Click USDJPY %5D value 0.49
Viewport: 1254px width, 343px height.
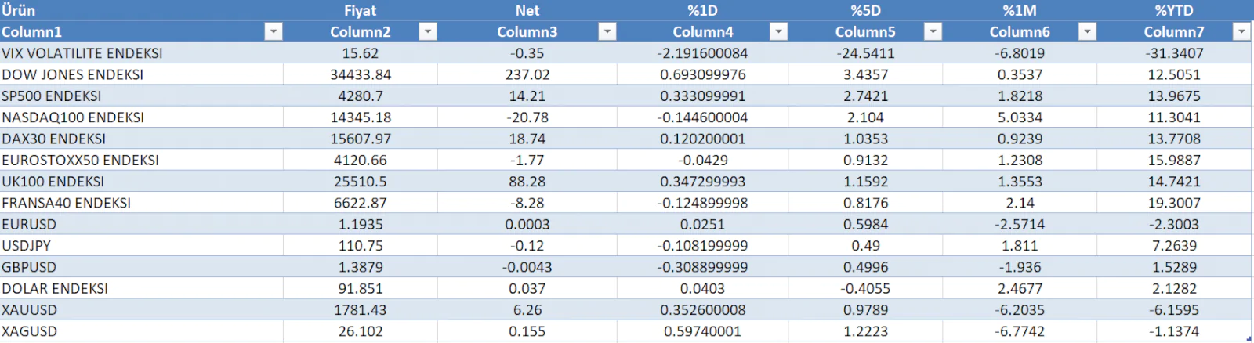click(865, 246)
